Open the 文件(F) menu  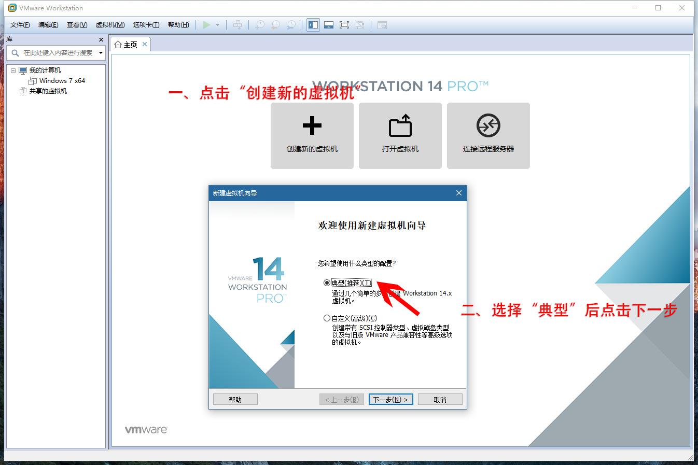click(20, 25)
